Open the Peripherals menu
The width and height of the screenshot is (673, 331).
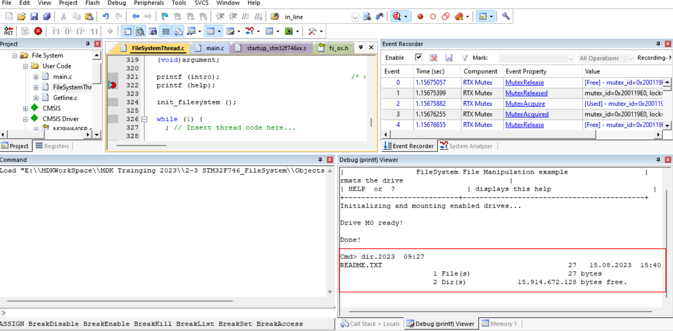click(149, 3)
